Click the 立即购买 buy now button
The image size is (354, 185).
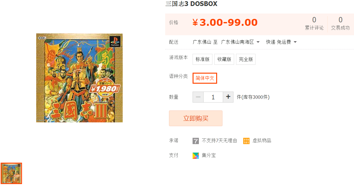(x=195, y=118)
